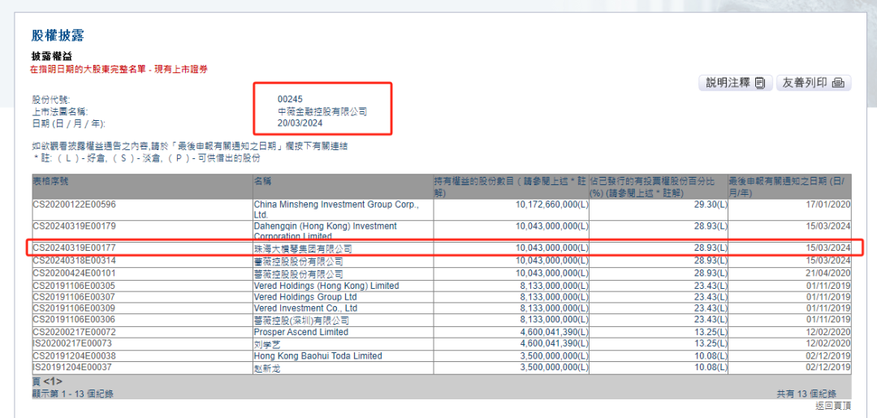Select form serial IS20191204E00037
877x418 pixels.
click(74, 368)
